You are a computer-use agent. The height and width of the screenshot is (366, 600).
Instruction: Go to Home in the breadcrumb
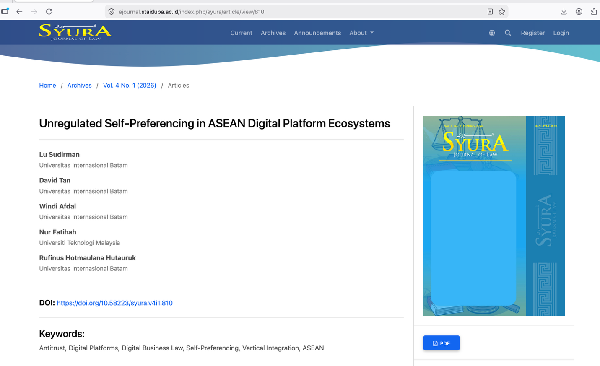coord(47,85)
